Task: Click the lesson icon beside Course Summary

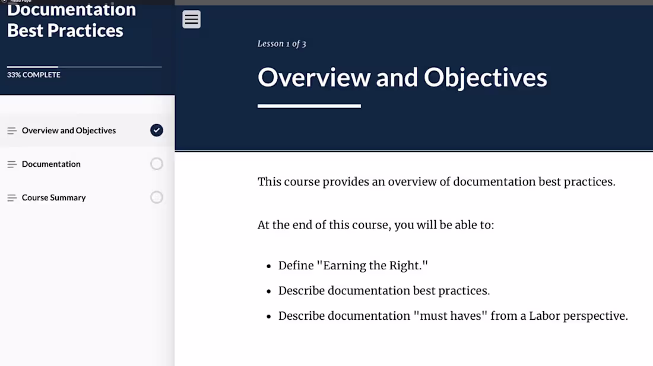Action: (11, 197)
